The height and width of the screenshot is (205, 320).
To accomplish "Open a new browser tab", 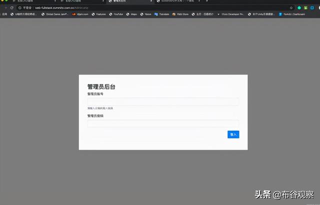I will coord(206,1).
